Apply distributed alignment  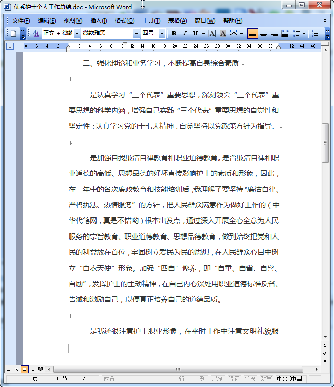[x=285, y=34]
